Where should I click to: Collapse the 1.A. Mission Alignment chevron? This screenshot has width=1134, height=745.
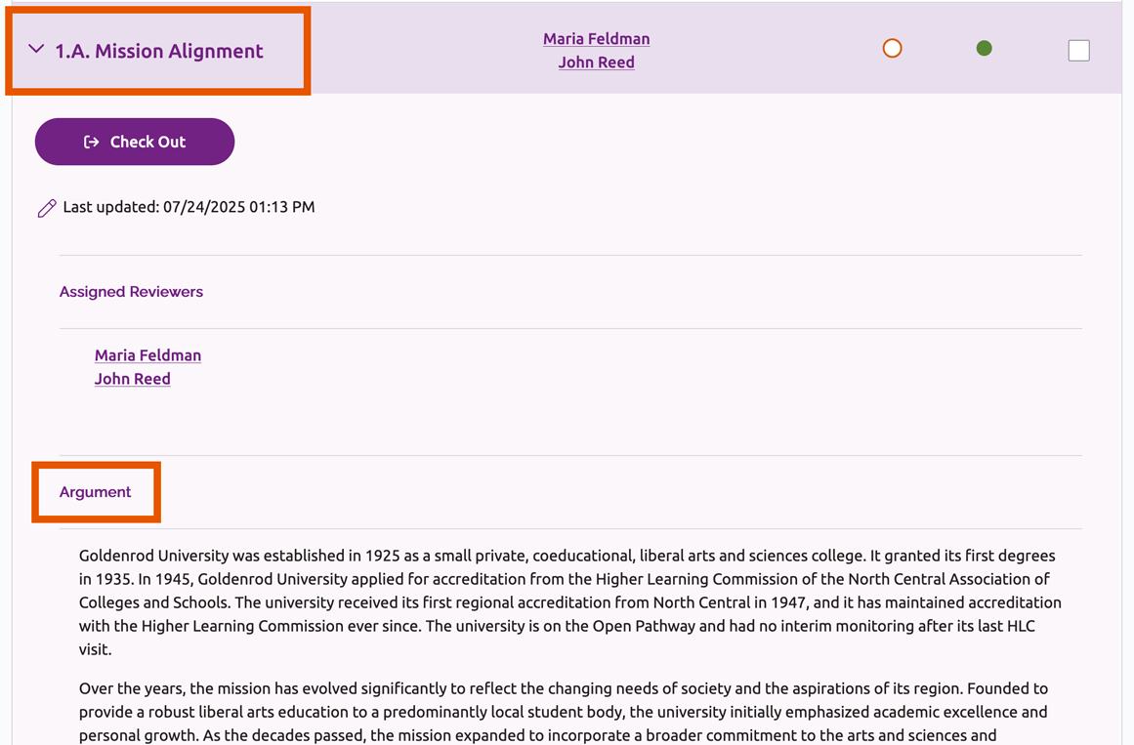[x=36, y=49]
